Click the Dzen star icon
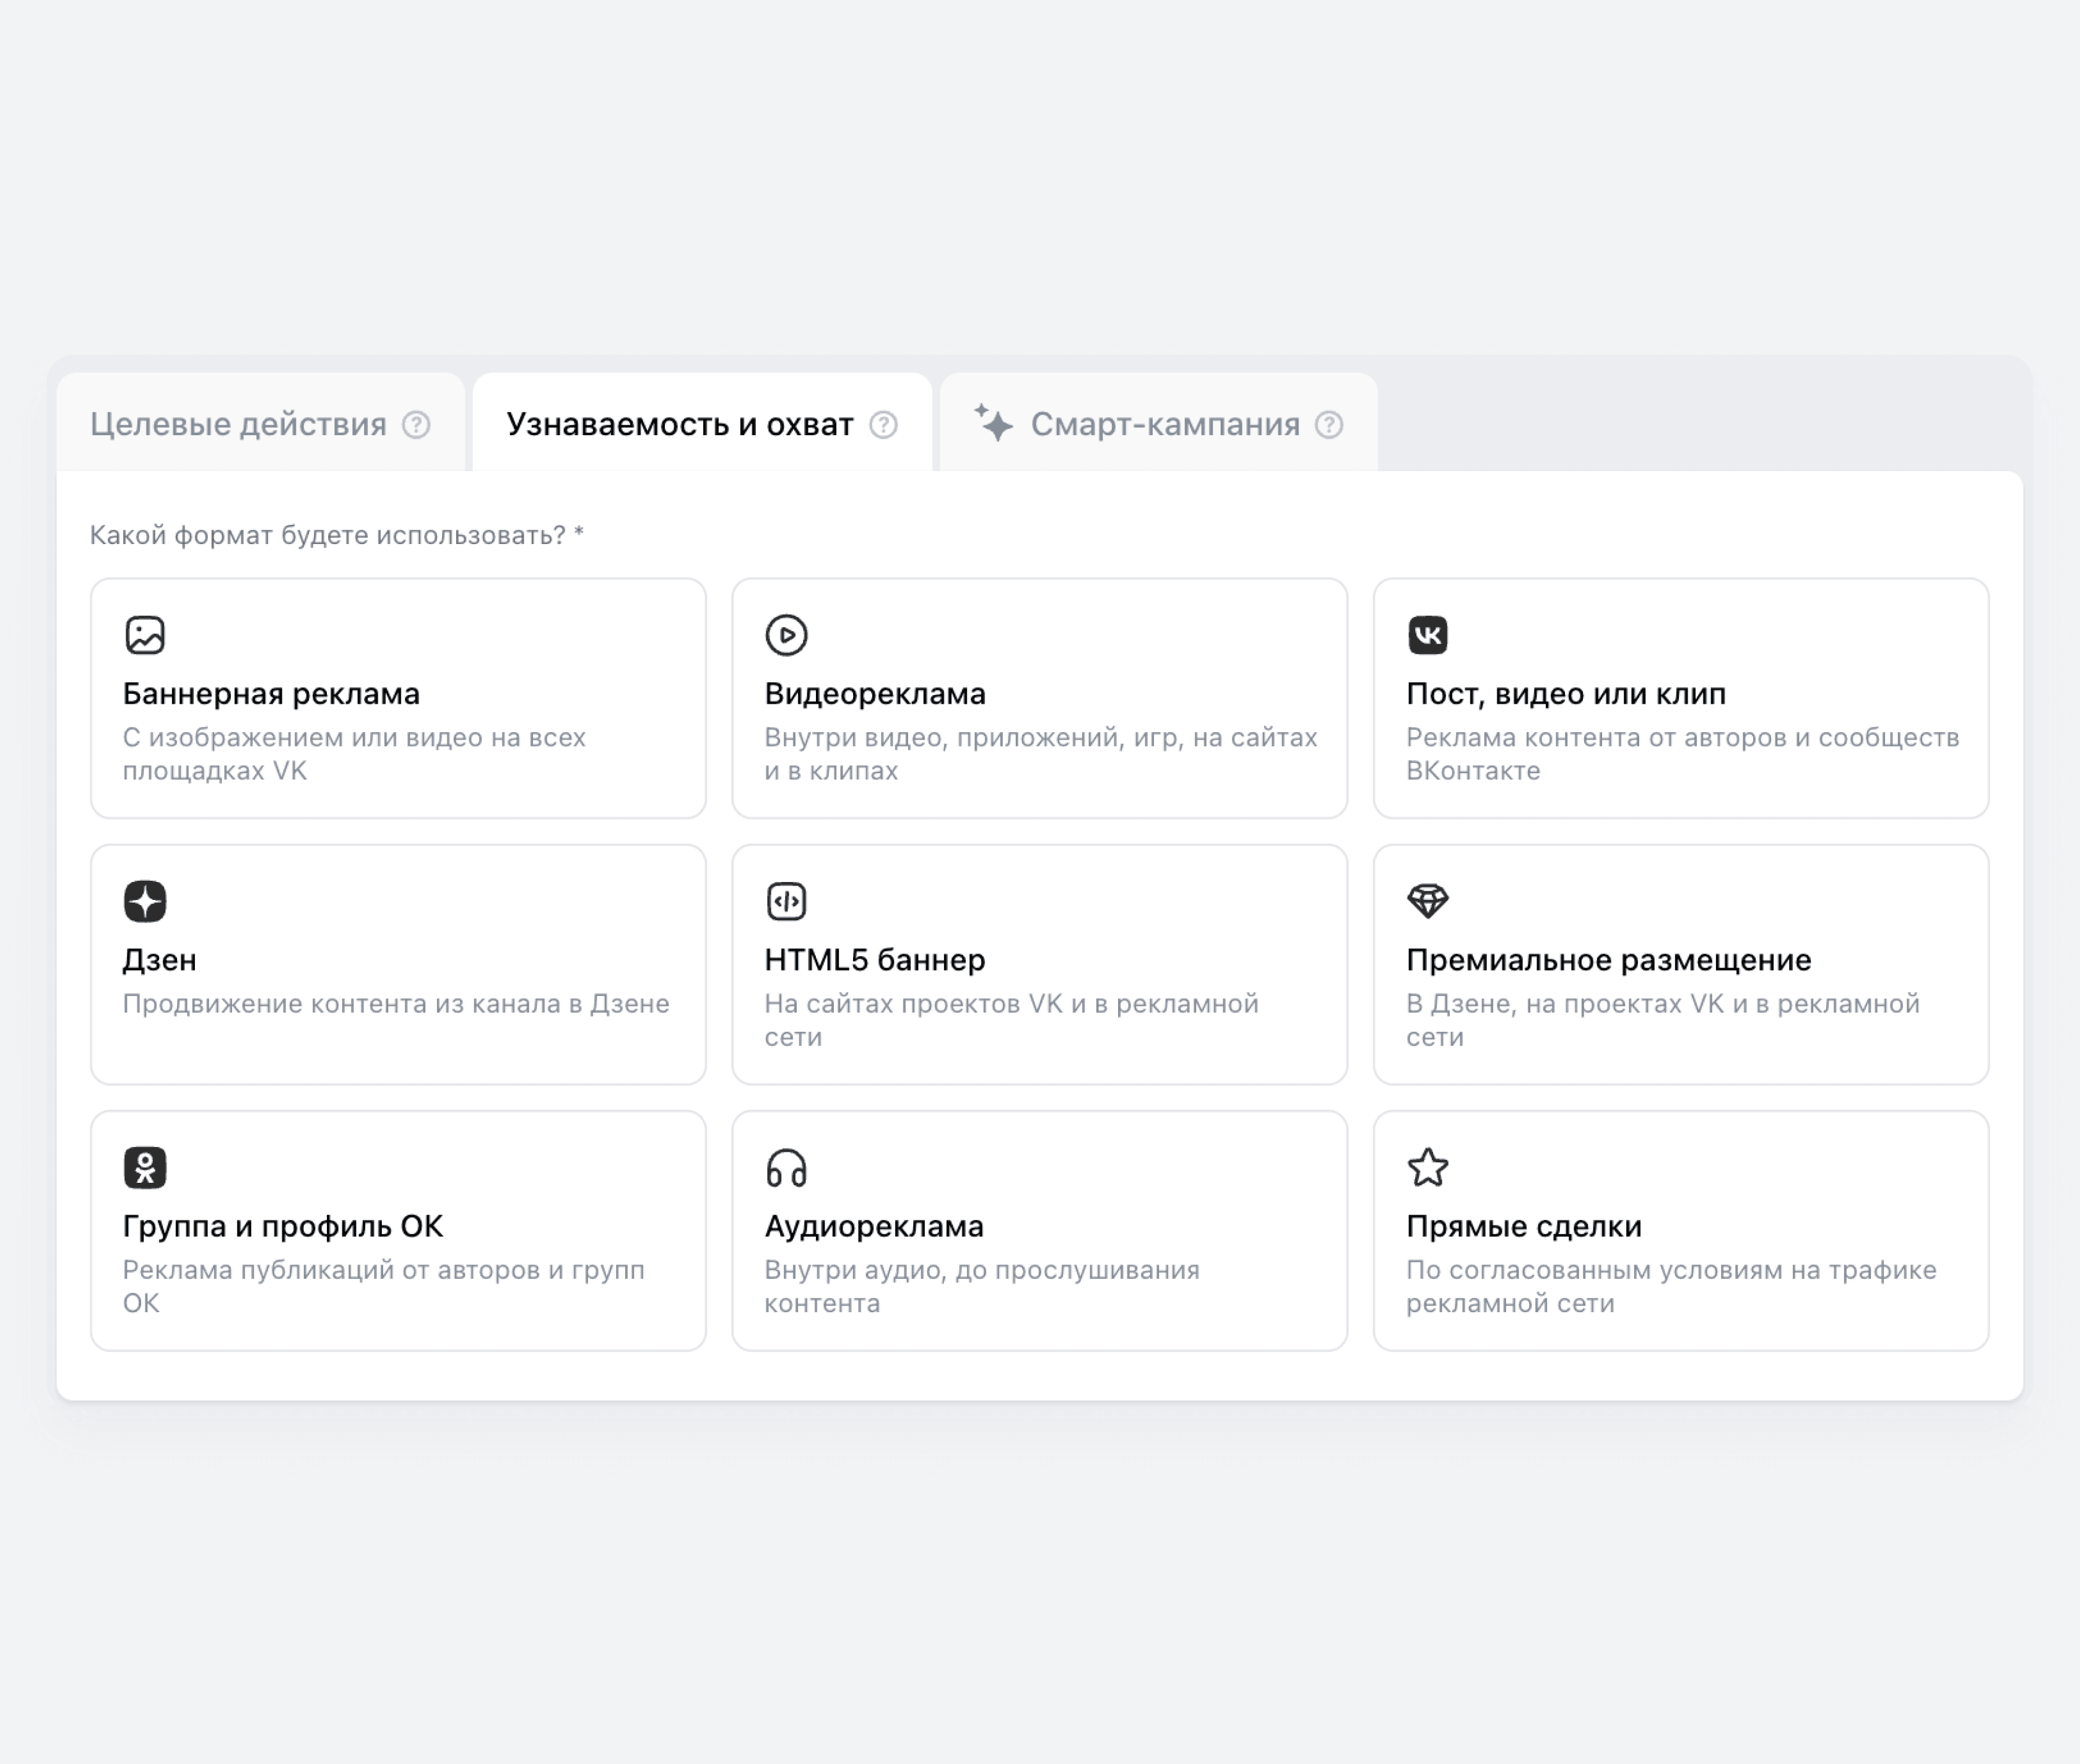Viewport: 2080px width, 1764px height. tap(145, 901)
